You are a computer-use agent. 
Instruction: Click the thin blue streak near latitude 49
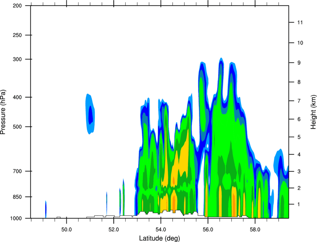(x=46, y=209)
